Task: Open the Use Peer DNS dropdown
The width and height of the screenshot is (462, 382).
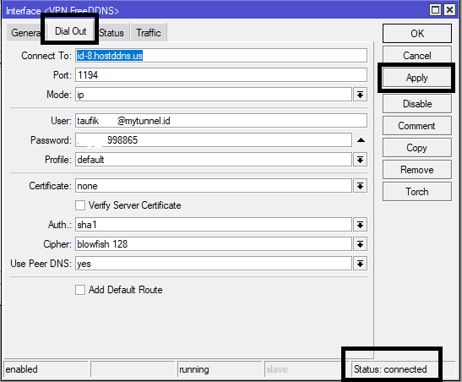Action: point(360,264)
